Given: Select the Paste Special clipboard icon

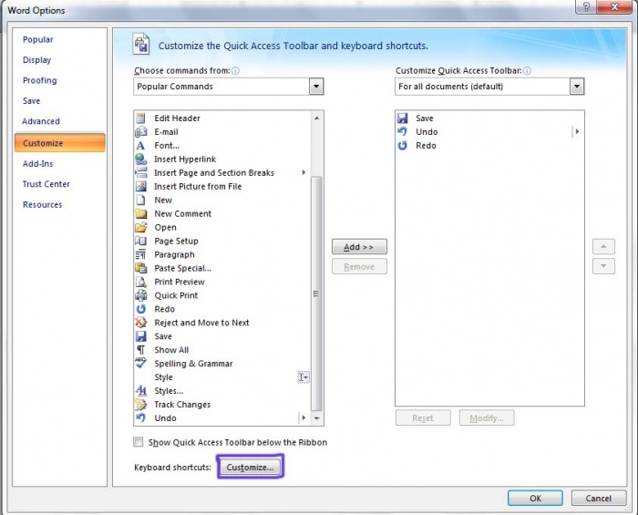Looking at the screenshot, I should [140, 268].
